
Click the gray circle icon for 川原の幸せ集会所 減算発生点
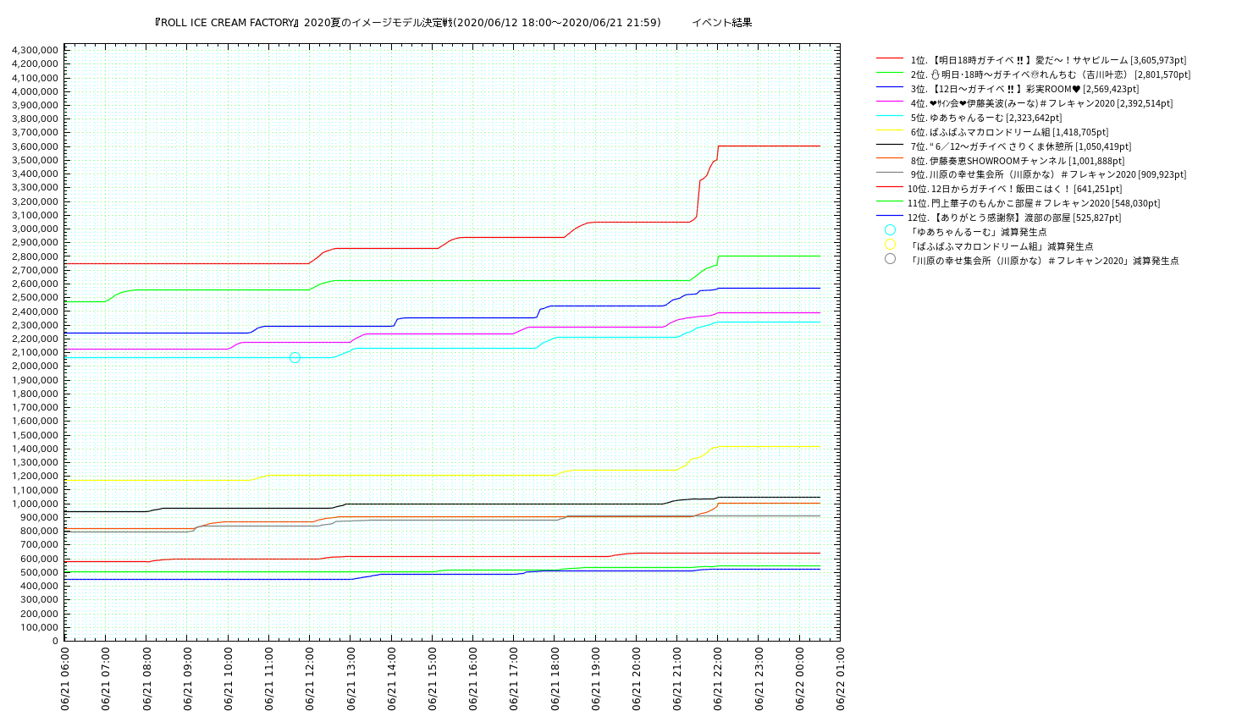click(890, 259)
